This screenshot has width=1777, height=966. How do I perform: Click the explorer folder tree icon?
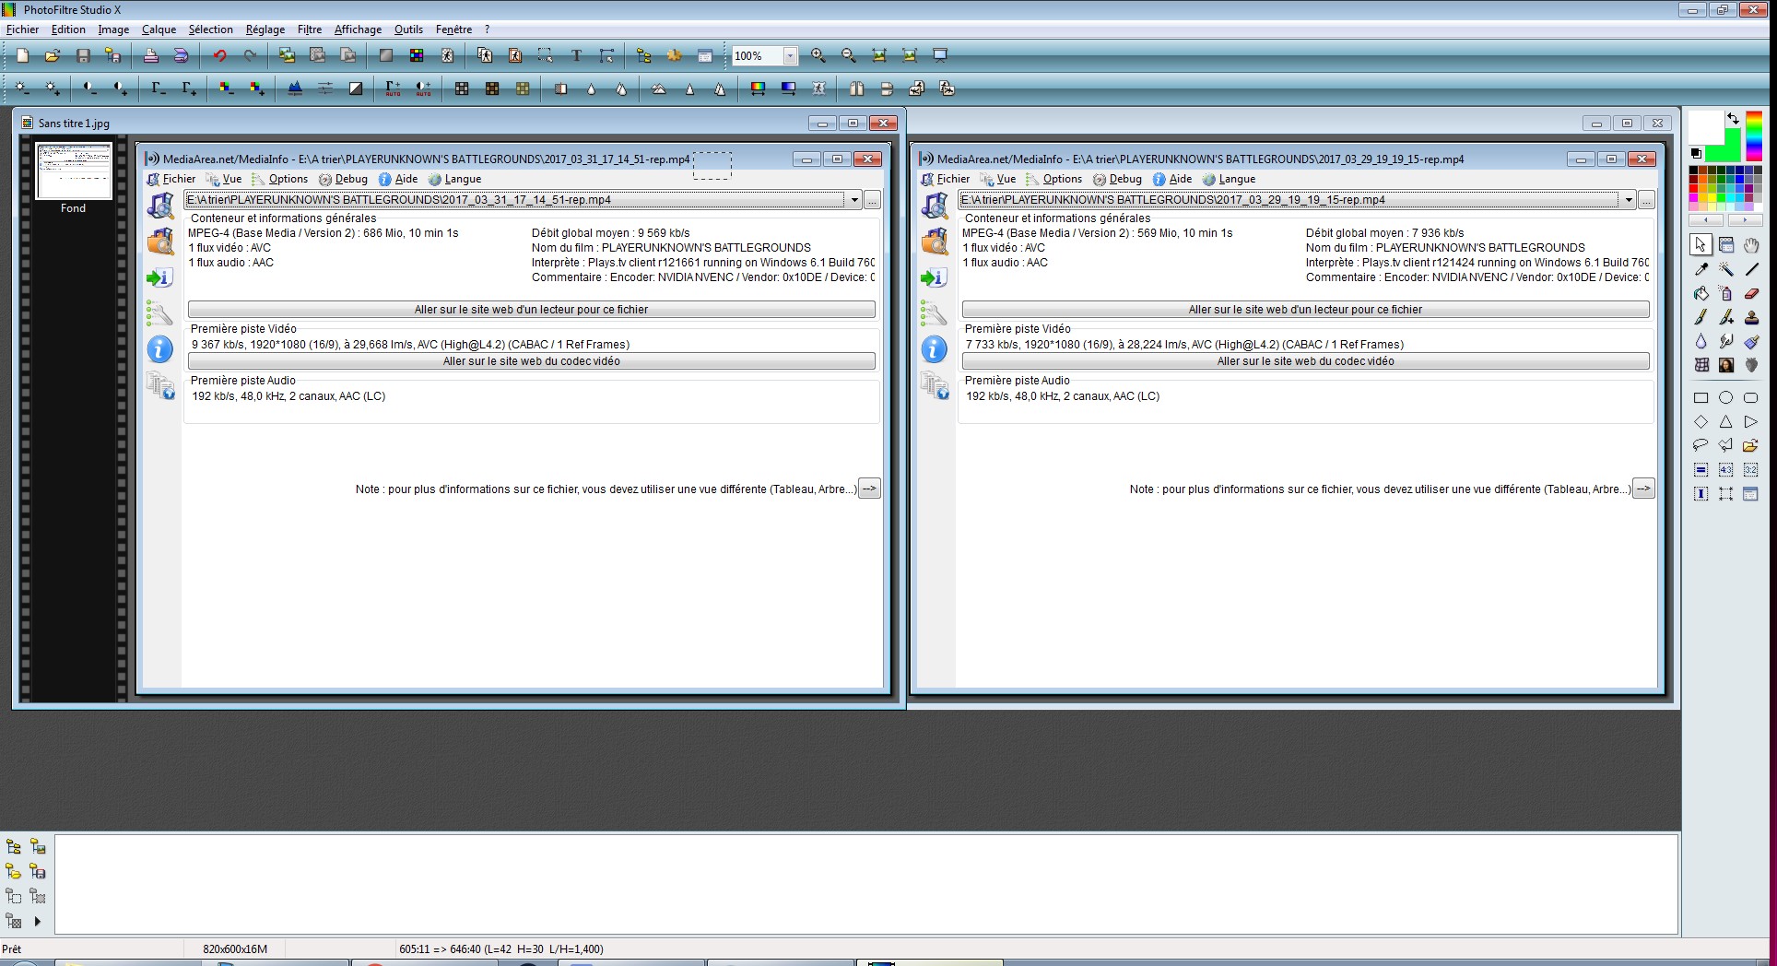tap(13, 846)
